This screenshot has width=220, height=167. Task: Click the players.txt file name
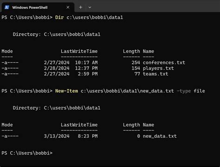158,68
